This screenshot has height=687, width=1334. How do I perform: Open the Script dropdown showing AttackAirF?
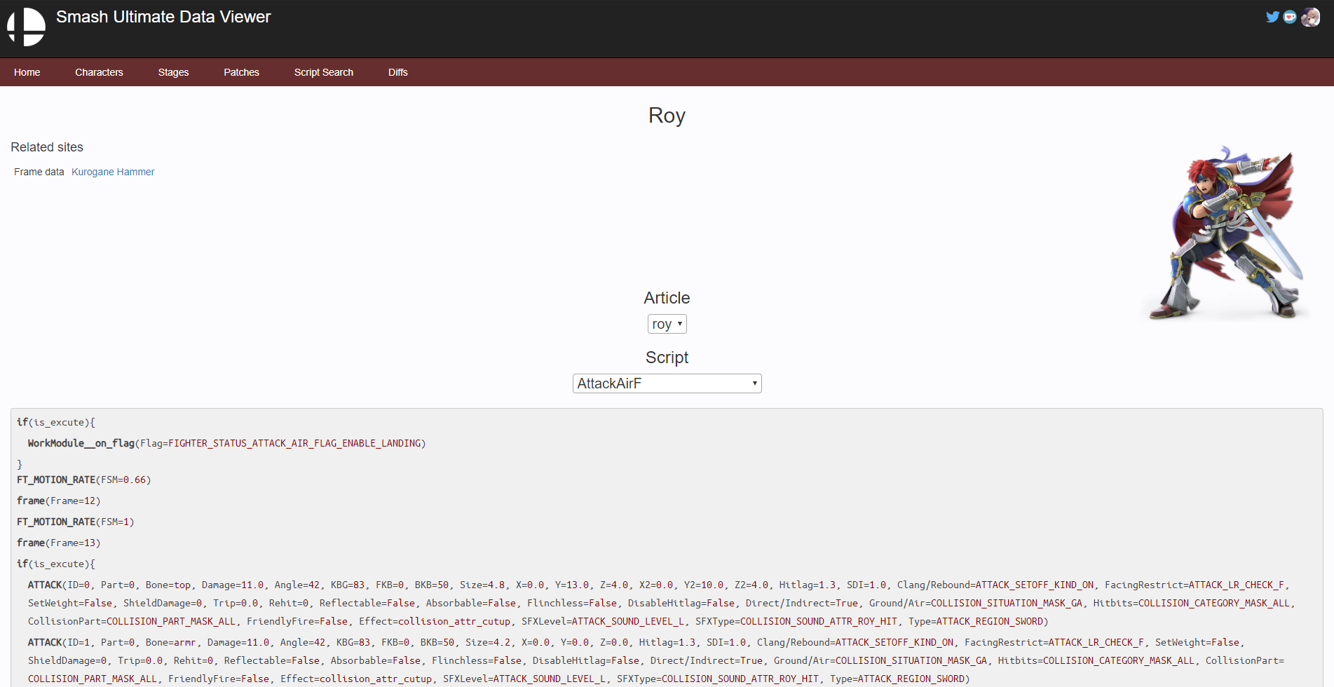click(667, 383)
